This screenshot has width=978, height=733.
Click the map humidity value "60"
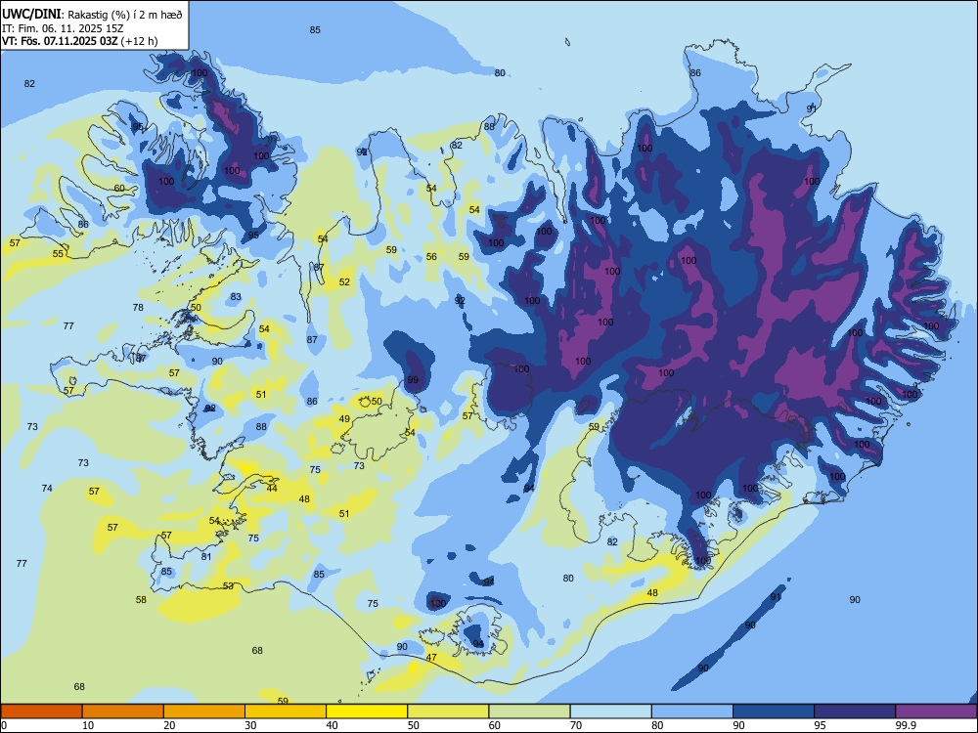(x=119, y=189)
